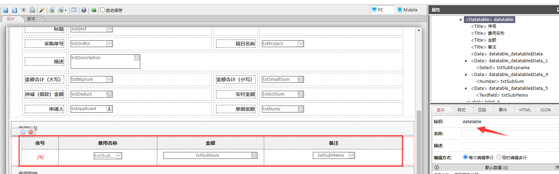
Task: Click the red delete icon above the datatable
Action: tap(31, 132)
